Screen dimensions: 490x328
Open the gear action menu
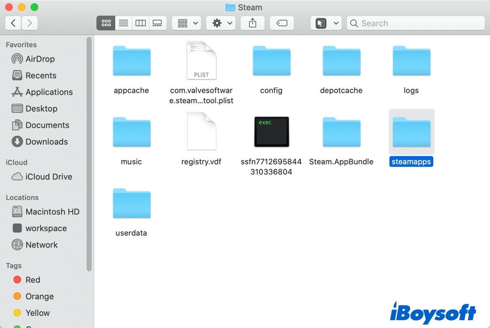(220, 23)
